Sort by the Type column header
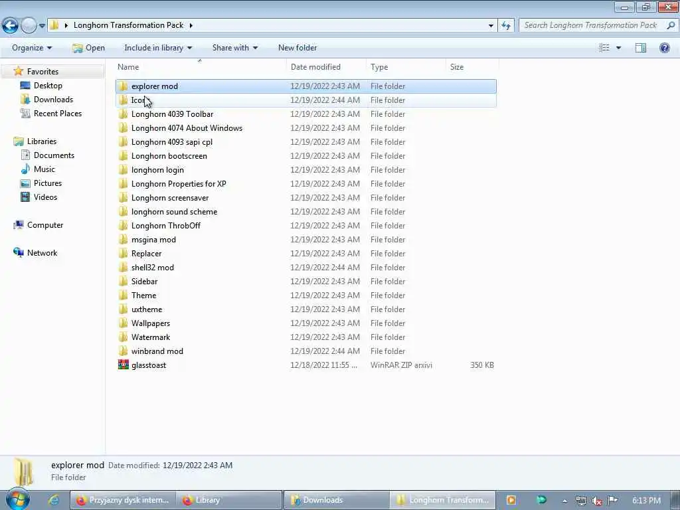 (406, 67)
